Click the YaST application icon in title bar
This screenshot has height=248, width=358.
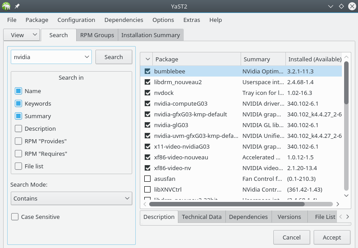click(x=6, y=6)
